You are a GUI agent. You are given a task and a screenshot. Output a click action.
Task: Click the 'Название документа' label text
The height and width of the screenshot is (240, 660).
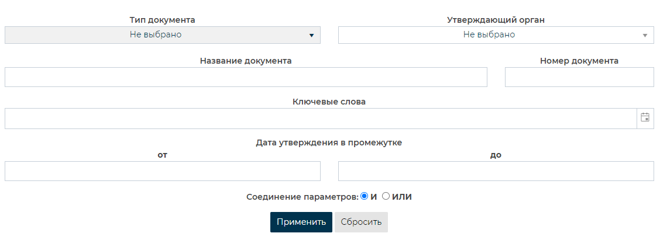point(246,61)
